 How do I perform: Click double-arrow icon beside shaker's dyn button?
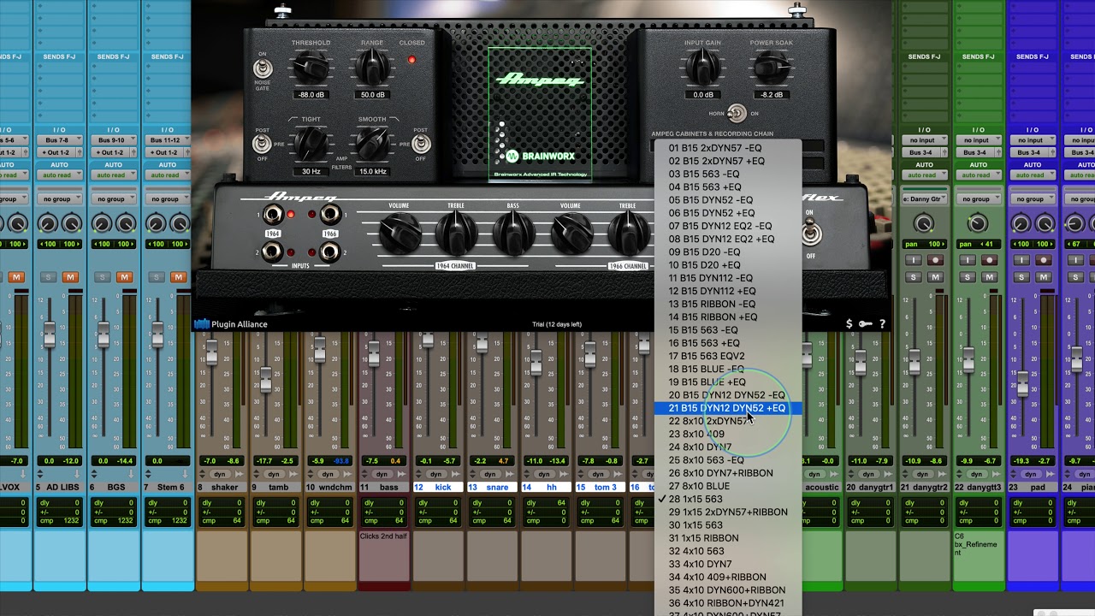pos(238,473)
